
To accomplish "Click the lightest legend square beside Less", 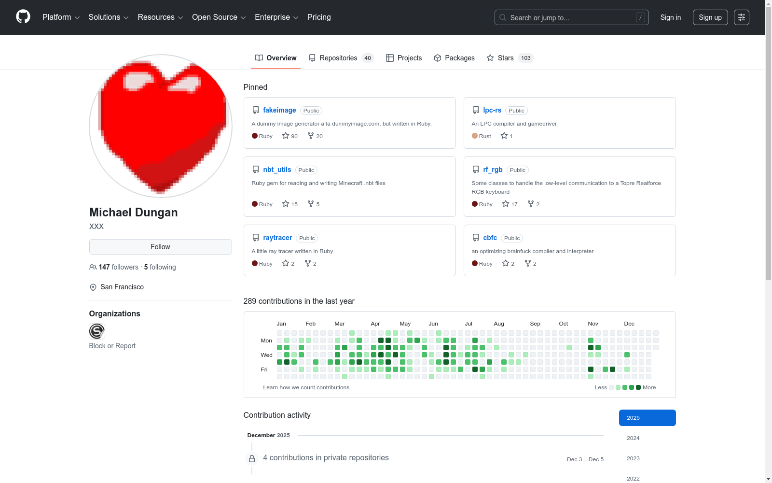I will 611,387.
